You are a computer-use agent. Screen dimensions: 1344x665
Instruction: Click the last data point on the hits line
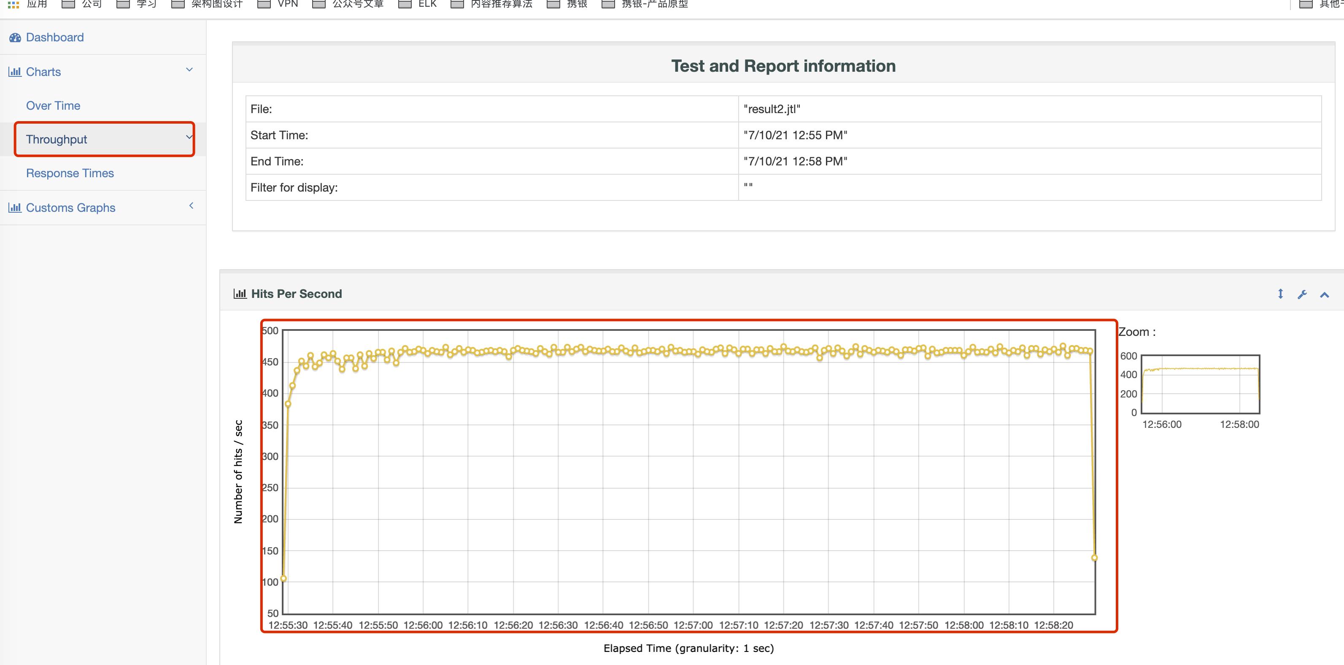click(x=1094, y=557)
